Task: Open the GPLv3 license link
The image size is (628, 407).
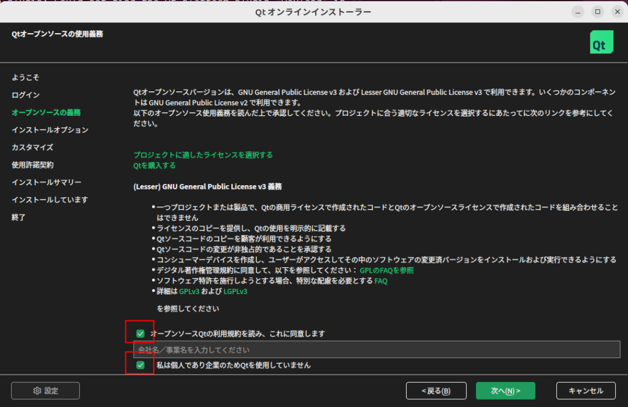Action: pos(189,291)
